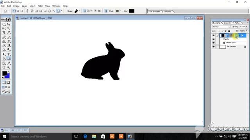This screenshot has height=140, width=250.
Task: Select the Blur tool
Action: coord(4,49)
